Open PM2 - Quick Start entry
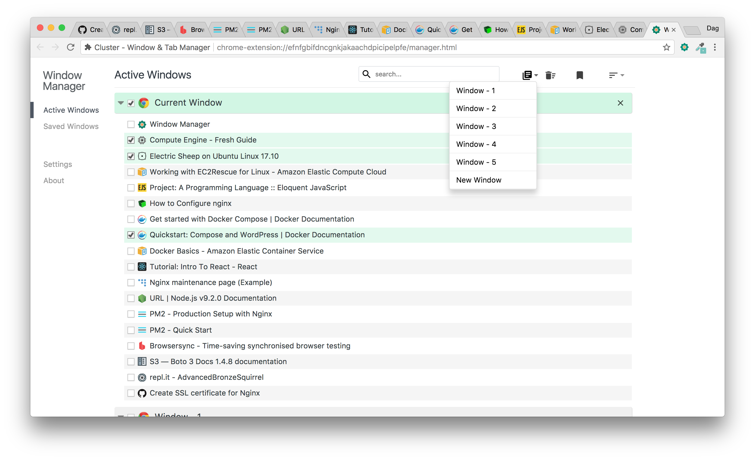755x460 pixels. pyautogui.click(x=181, y=330)
